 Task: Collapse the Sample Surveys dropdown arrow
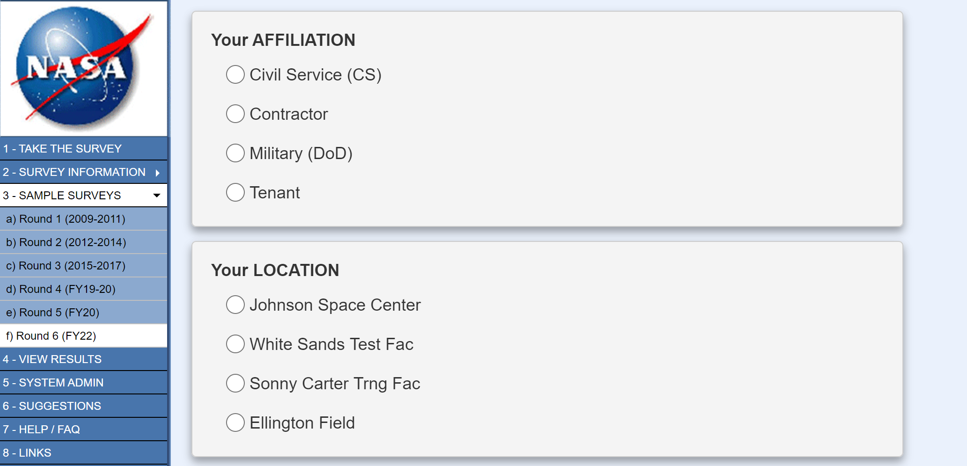coord(157,196)
